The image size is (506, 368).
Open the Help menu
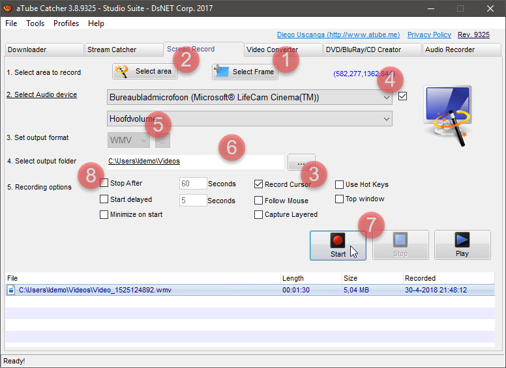point(96,23)
